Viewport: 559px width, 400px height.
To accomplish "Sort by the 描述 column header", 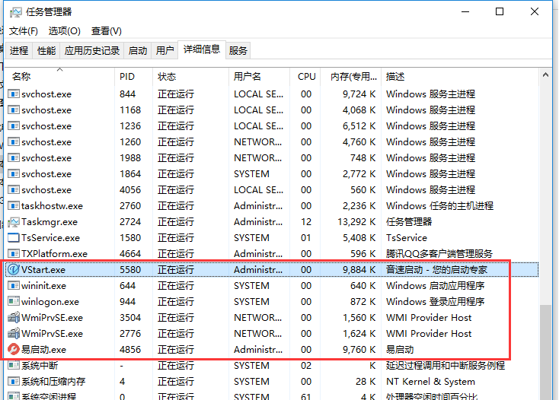I will click(x=460, y=77).
